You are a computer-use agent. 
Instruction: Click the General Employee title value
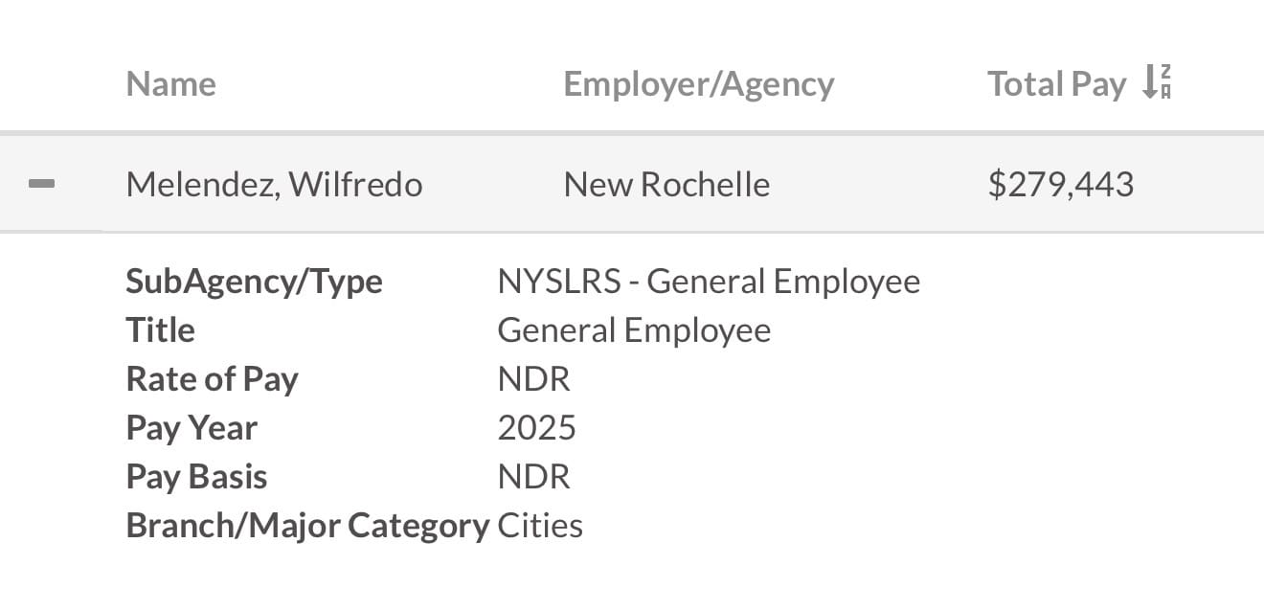pyautogui.click(x=634, y=330)
